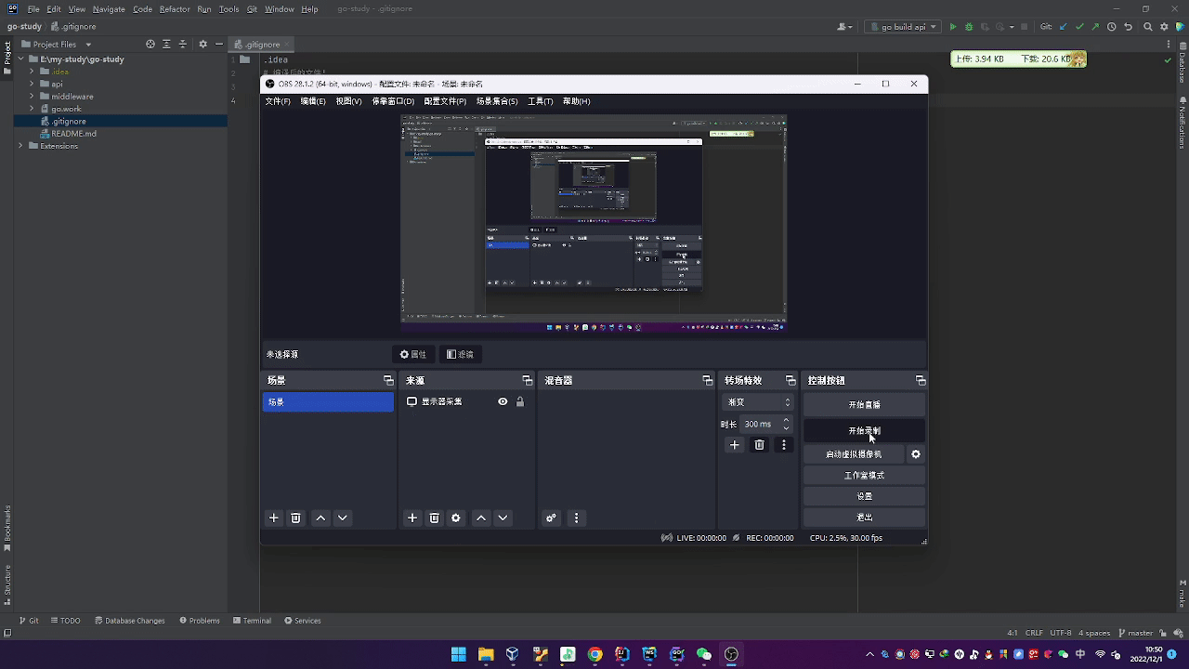Open the go build api run configuration dropdown
Screen dimensions: 1189x669
tap(903, 27)
